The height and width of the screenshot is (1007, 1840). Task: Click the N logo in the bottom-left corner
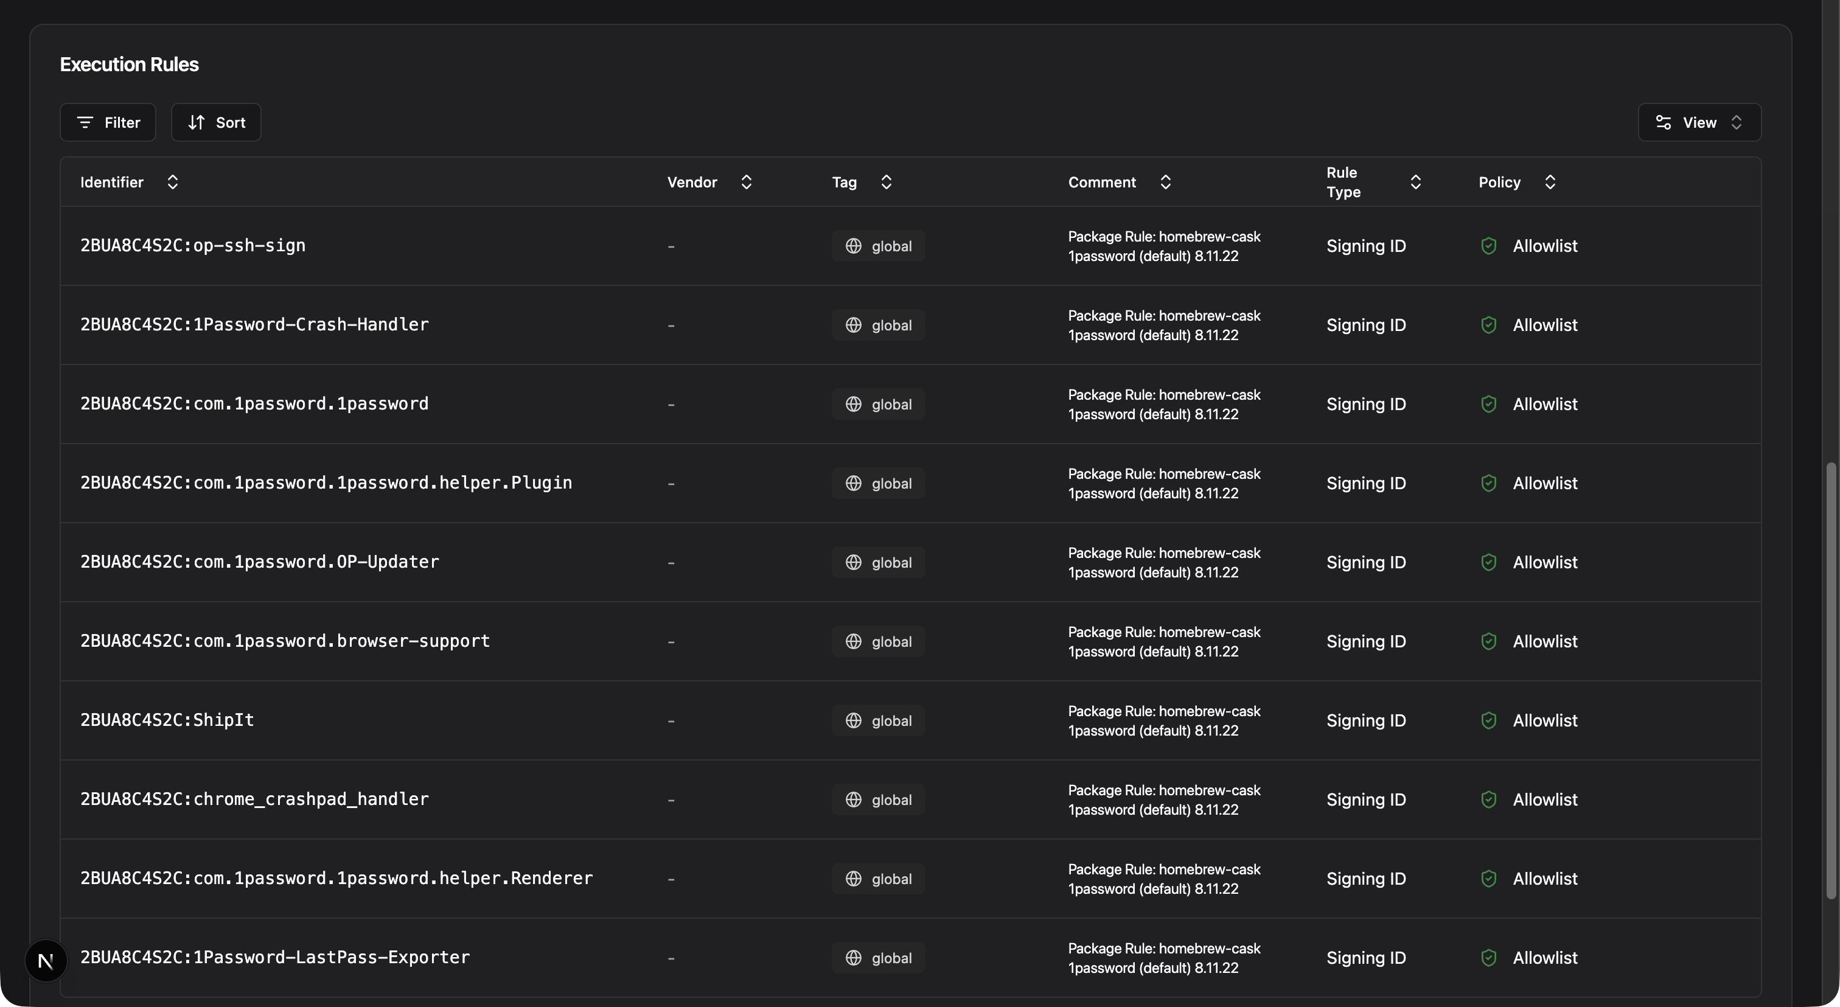point(45,961)
